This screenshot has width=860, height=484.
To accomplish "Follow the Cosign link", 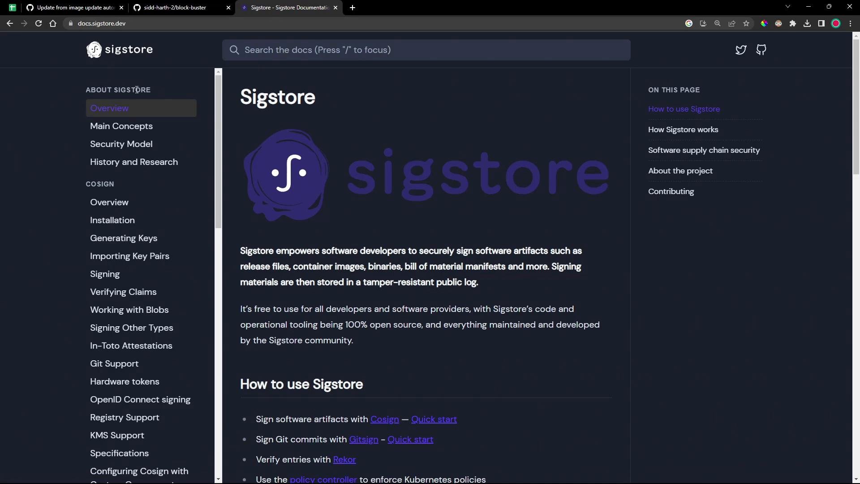I will click(385, 419).
